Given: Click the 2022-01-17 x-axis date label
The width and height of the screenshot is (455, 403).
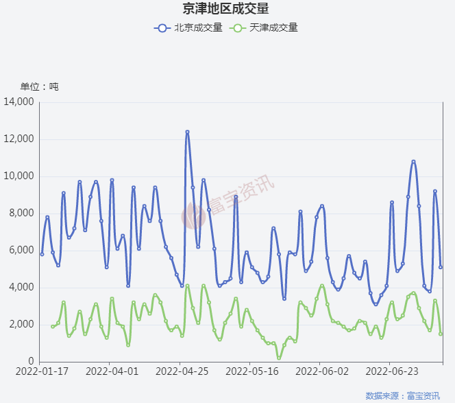Looking at the screenshot, I should (40, 371).
